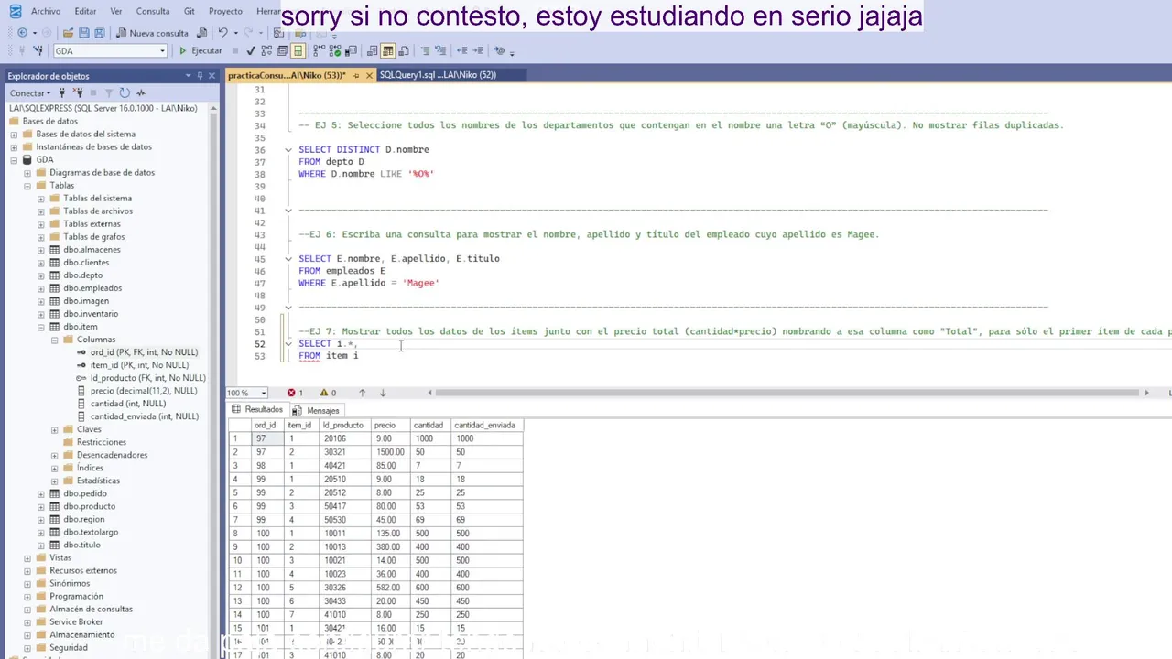The height and width of the screenshot is (659, 1172).
Task: Open the editor zoom 100 % dropdown
Action: tap(264, 393)
